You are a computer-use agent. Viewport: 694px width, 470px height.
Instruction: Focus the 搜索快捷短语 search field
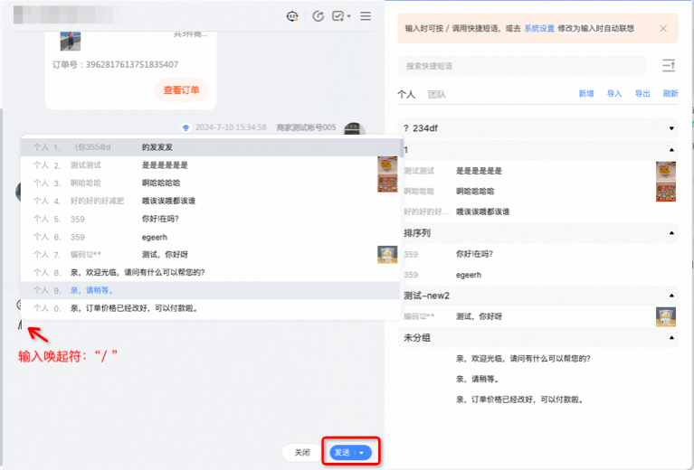(521, 66)
